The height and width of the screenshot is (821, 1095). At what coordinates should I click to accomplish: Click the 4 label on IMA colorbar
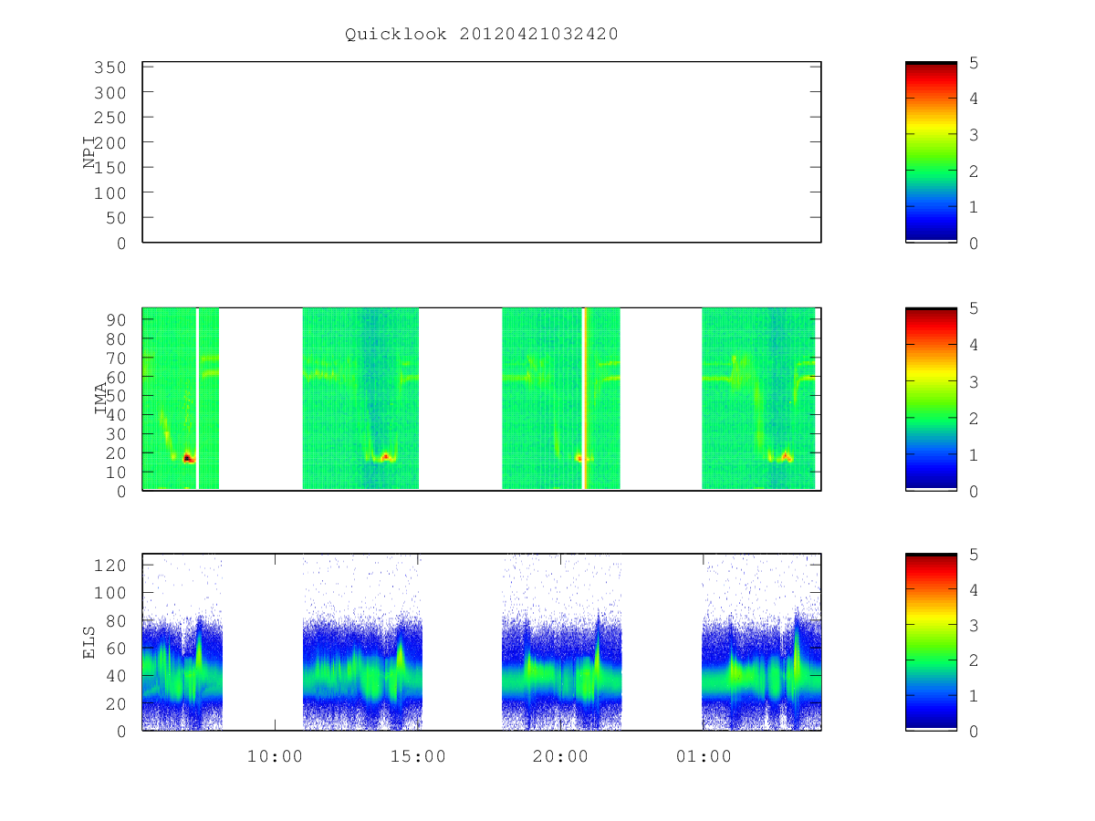(x=974, y=345)
